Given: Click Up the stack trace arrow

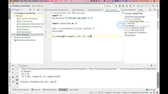Looking at the screenshot, I should (x=17, y=69).
